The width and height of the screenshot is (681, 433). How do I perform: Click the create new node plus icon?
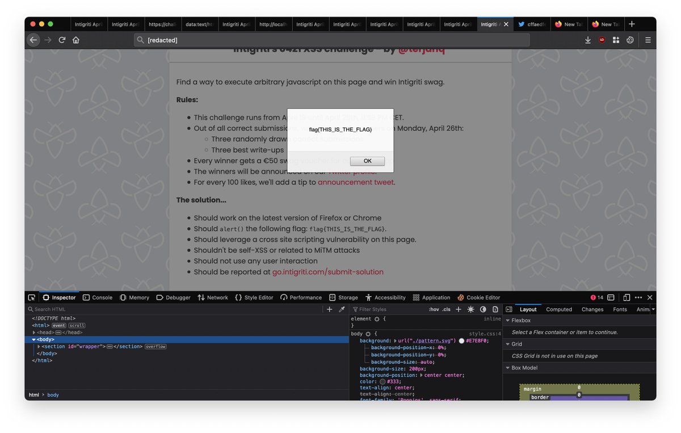click(329, 309)
